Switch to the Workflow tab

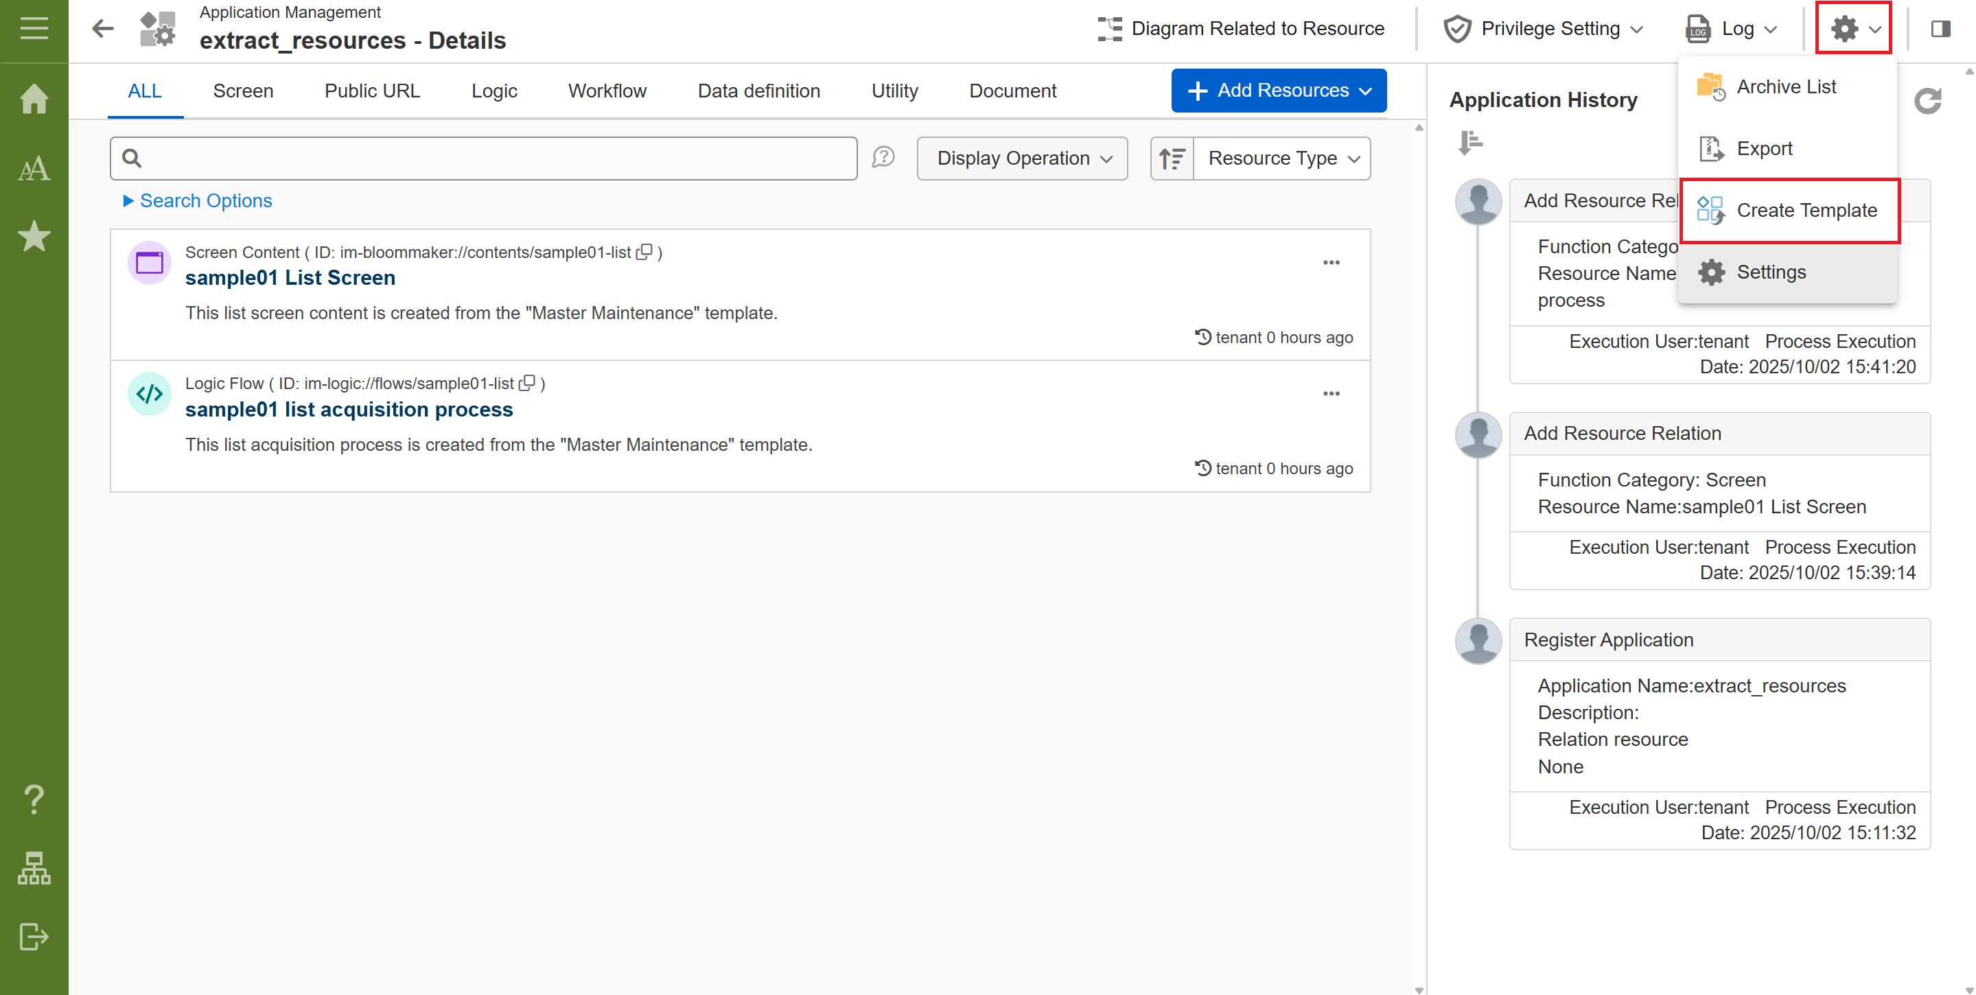[607, 91]
